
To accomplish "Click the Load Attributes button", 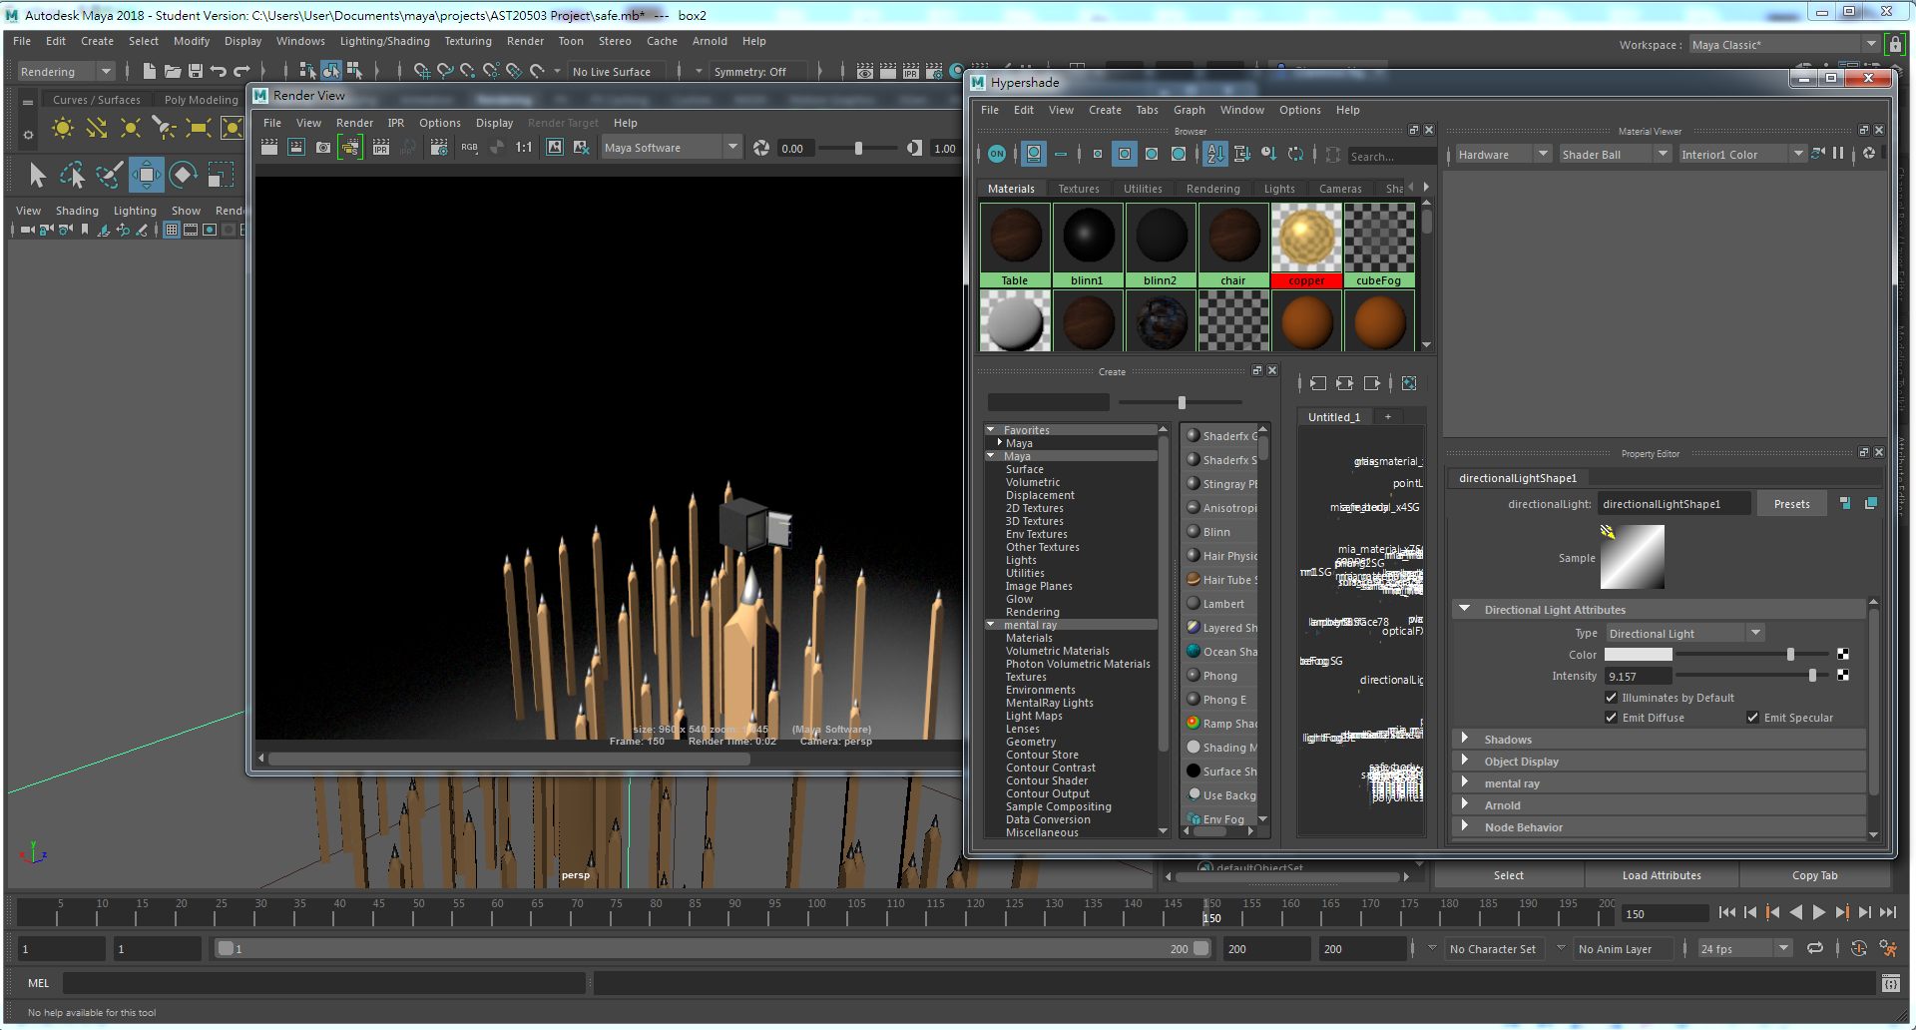I will pyautogui.click(x=1662, y=875).
